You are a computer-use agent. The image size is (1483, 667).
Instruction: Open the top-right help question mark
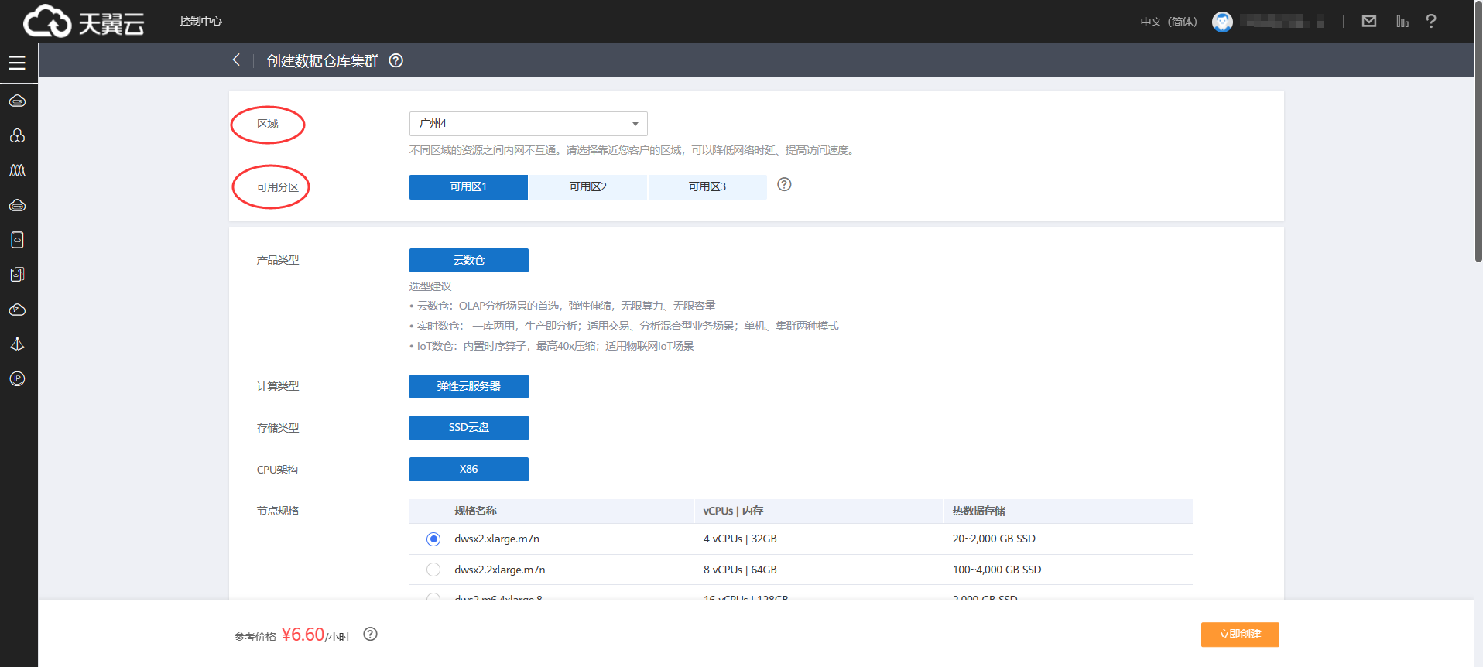[x=1431, y=21]
